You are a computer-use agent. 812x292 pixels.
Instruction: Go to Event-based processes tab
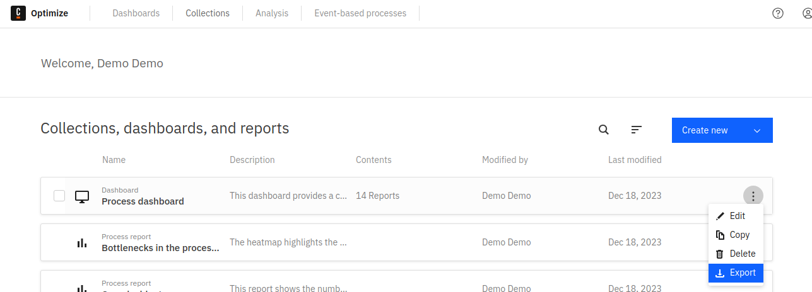tap(360, 13)
